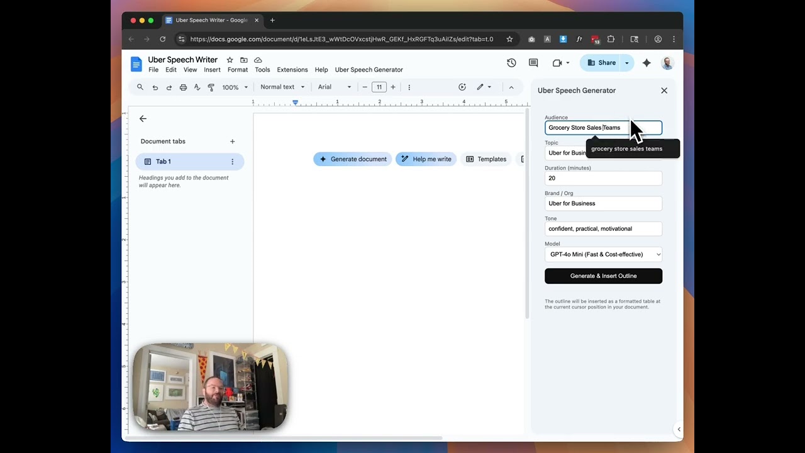Viewport: 805px width, 453px height.
Task: Click the document title Uber Speech Writer
Action: [x=183, y=60]
